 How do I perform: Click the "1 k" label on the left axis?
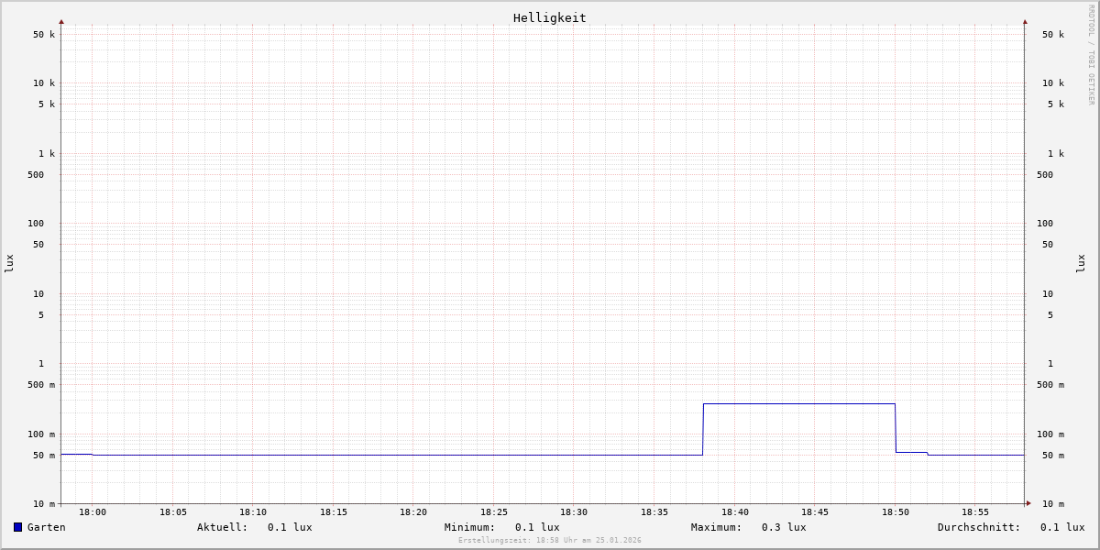tap(47, 154)
